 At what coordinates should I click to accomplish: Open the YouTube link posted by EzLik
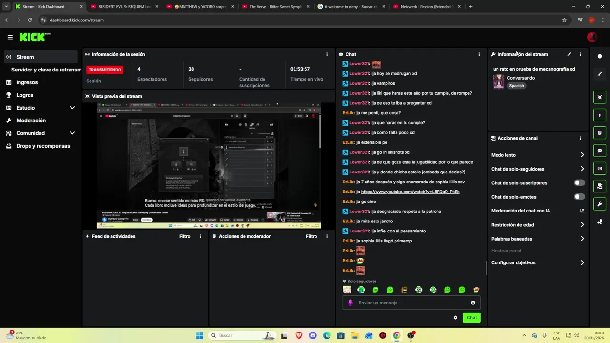pos(410,192)
